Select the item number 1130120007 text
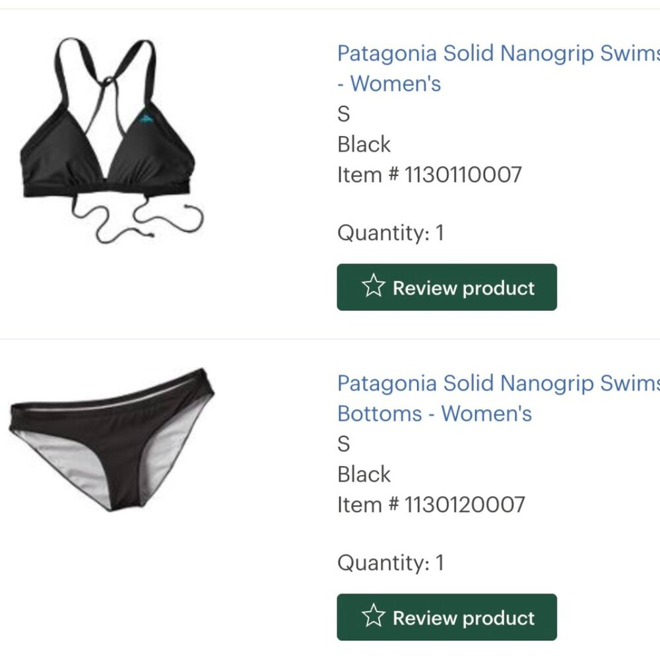This screenshot has width=660, height=660. click(x=429, y=505)
